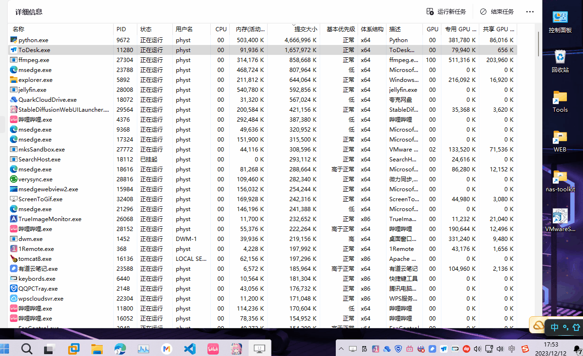Screen dimensions: 583x356
Task: Open the VMwareS... desktop shortcut
Action: tap(560, 221)
